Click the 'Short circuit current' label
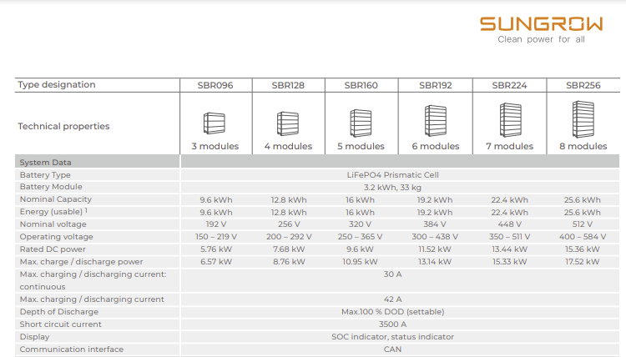The height and width of the screenshot is (357, 626). (x=60, y=324)
